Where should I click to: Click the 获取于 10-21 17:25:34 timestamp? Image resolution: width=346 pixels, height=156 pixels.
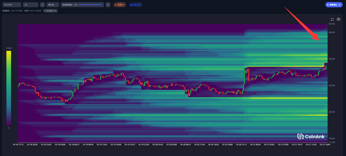coord(33,11)
